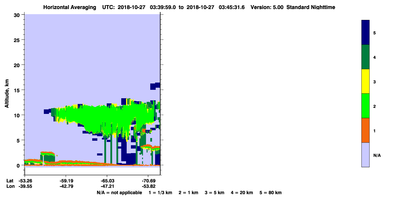This screenshot has height=201, width=393.
Task: Click the legend entry '2 = 1 km'
Action: (188, 193)
